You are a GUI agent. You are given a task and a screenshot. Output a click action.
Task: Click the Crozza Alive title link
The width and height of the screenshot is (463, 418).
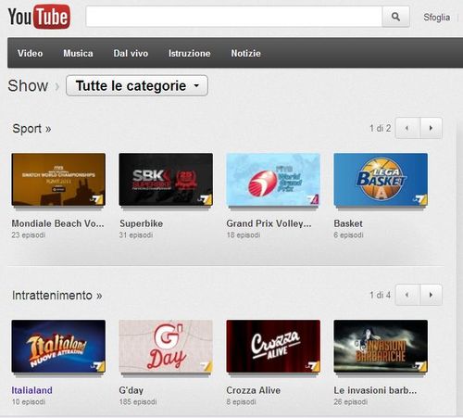(x=254, y=390)
